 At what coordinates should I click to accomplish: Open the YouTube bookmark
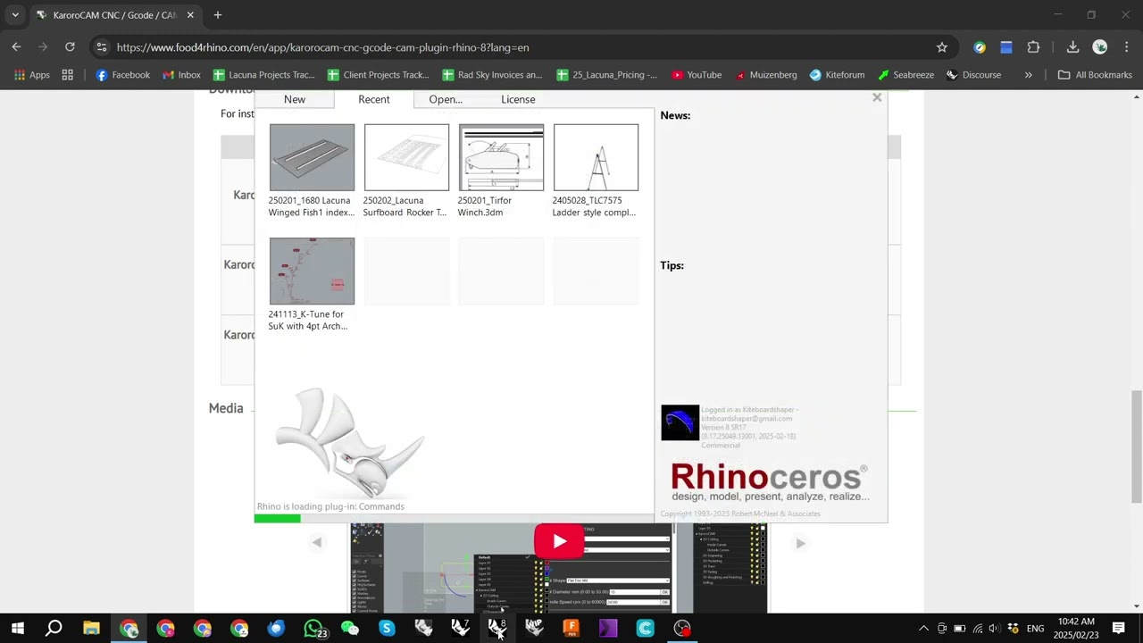pyautogui.click(x=697, y=75)
